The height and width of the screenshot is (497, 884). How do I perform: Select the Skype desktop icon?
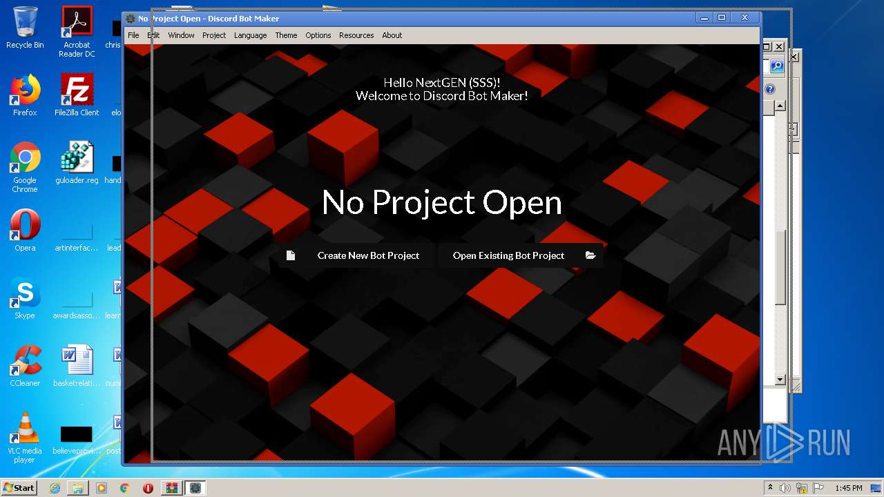(25, 298)
